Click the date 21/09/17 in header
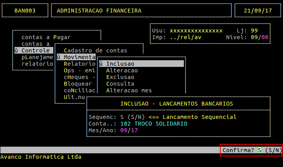The height and width of the screenshot is (167, 283). click(x=257, y=11)
